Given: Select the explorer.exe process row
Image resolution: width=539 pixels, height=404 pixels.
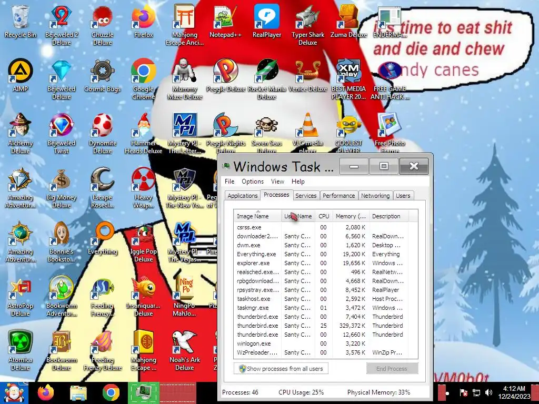Looking at the screenshot, I should pyautogui.click(x=325, y=263).
